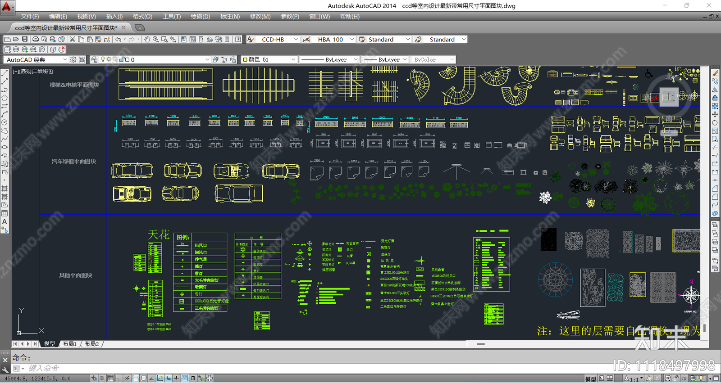Click the Match Properties brush icon
The width and height of the screenshot is (721, 383).
[x=98, y=40]
